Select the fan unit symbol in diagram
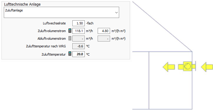 click(187, 66)
